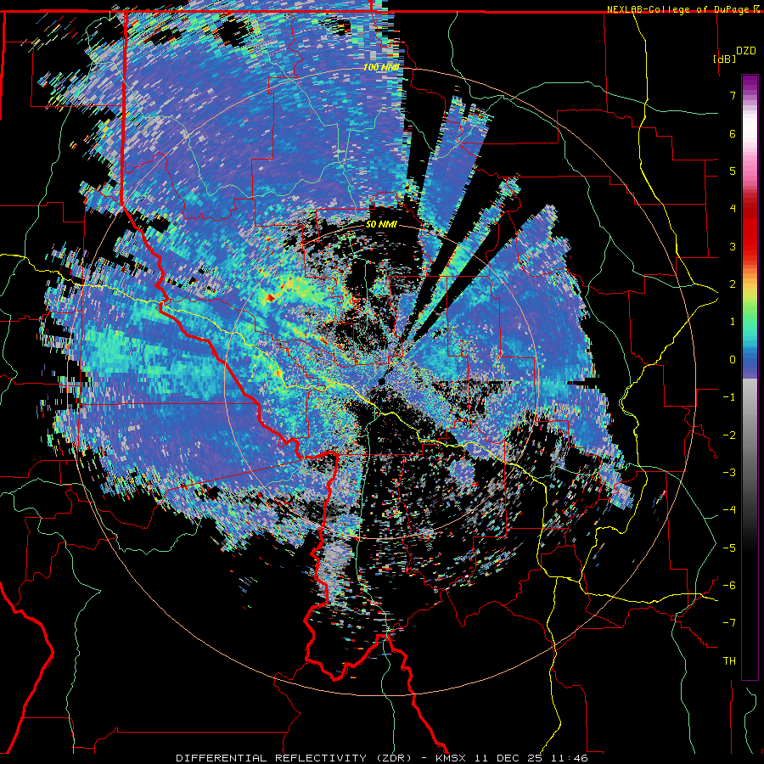The width and height of the screenshot is (764, 764).
Task: Click the [dB] units label
Action: 725,59
